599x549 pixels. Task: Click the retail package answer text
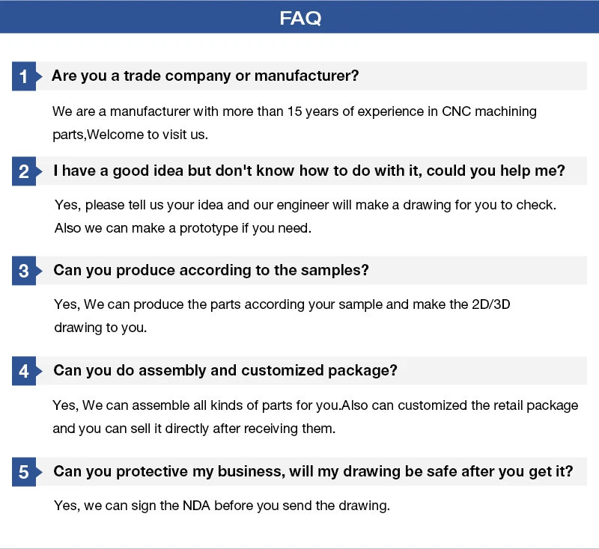(x=315, y=405)
